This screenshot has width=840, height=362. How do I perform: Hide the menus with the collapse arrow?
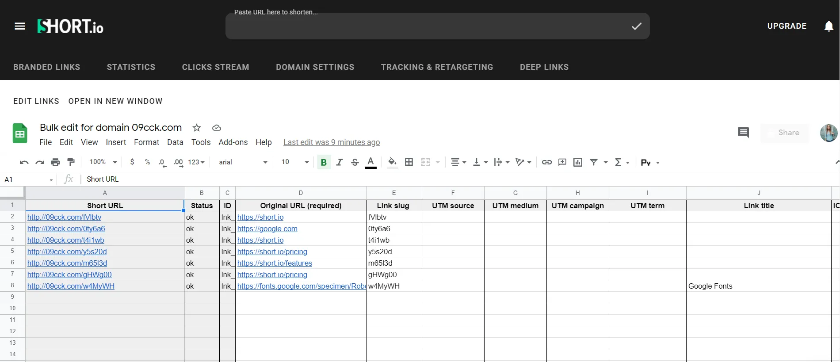point(837,162)
